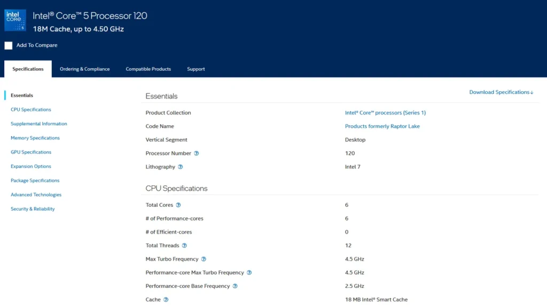Click the Essentials section heading
The image size is (547, 307).
[x=161, y=96]
